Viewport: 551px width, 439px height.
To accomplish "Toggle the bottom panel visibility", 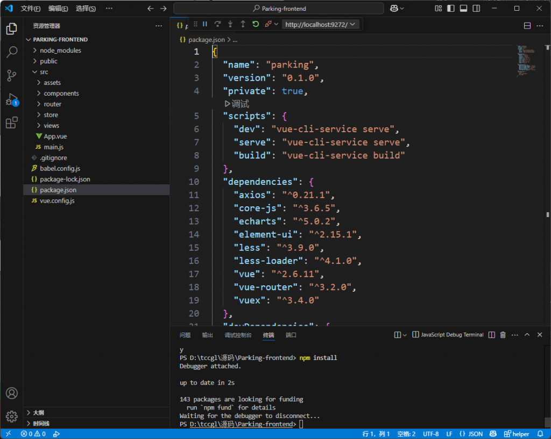I will tap(463, 9).
